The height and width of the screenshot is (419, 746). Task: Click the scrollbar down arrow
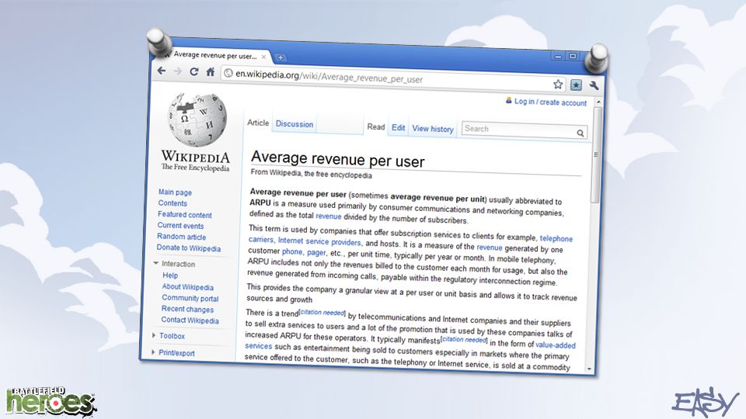pos(590,369)
